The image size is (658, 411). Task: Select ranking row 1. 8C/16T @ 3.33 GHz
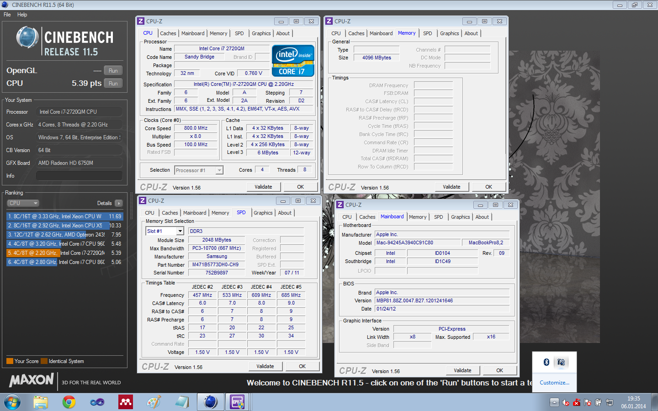[x=64, y=216]
